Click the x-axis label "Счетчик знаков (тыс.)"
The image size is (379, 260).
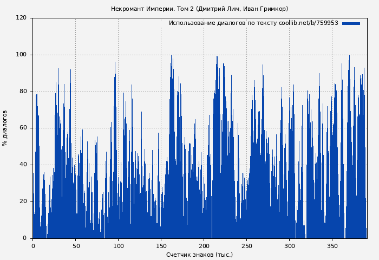[199, 255]
